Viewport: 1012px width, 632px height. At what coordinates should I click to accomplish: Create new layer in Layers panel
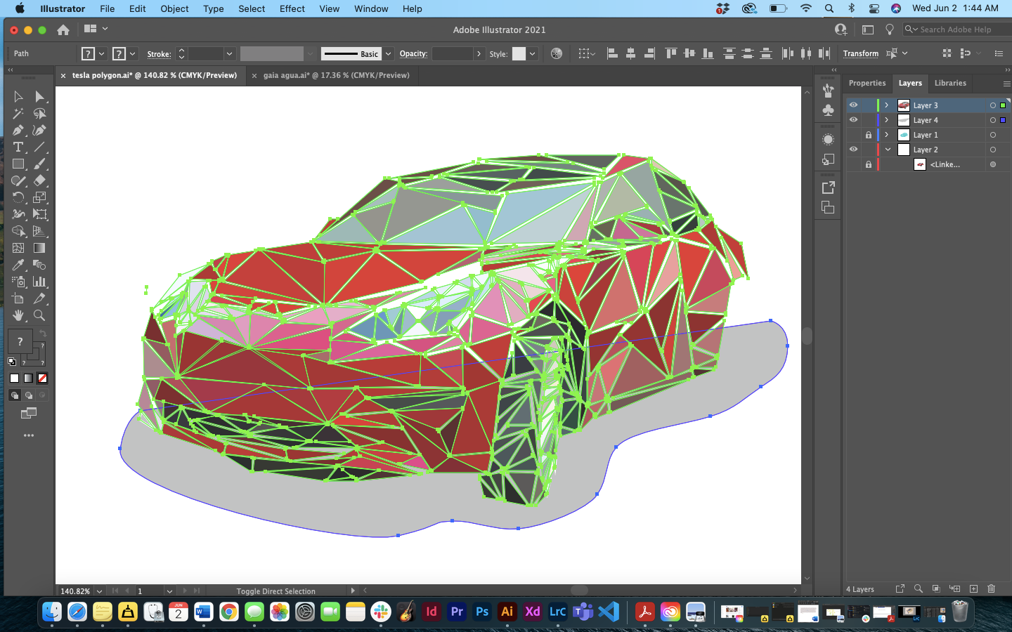point(973,588)
